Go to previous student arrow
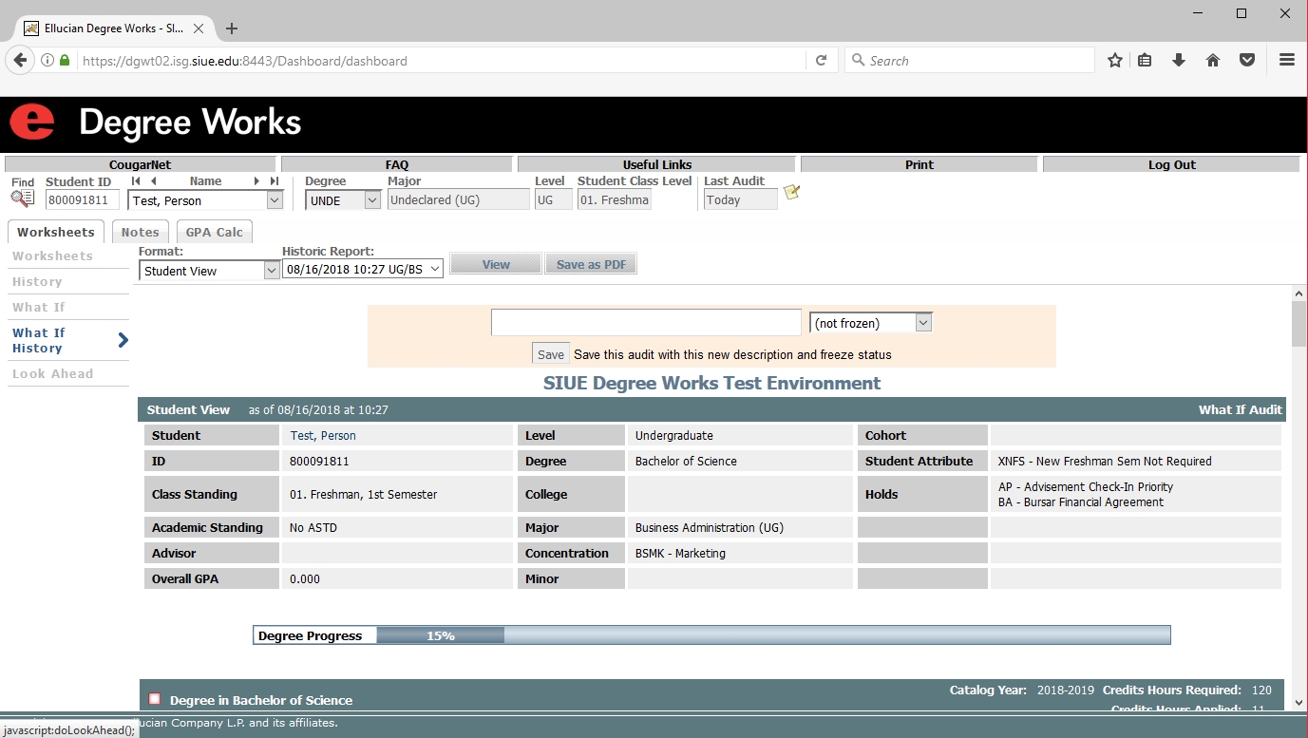This screenshot has width=1308, height=738. (x=154, y=181)
